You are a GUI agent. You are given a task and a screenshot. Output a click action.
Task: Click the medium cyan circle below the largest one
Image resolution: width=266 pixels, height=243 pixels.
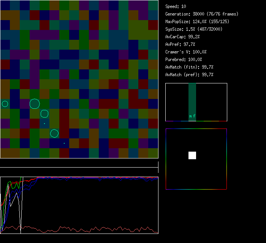tap(44, 114)
